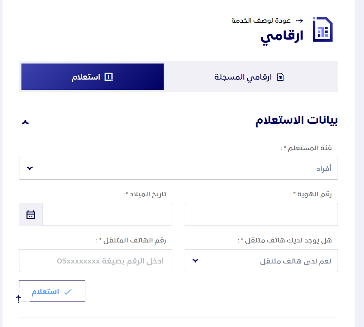Click the back arrow beside عودة لوصف الخدمة
Viewport: 364px width, 327px height.
pyautogui.click(x=300, y=21)
